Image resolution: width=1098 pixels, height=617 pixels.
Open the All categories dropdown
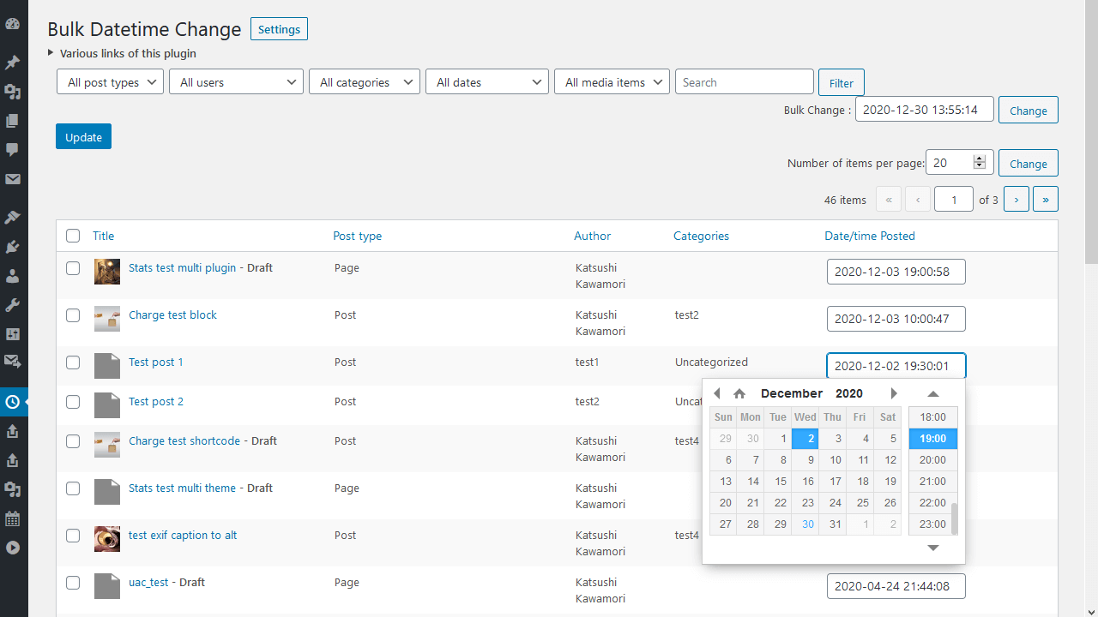coord(365,82)
